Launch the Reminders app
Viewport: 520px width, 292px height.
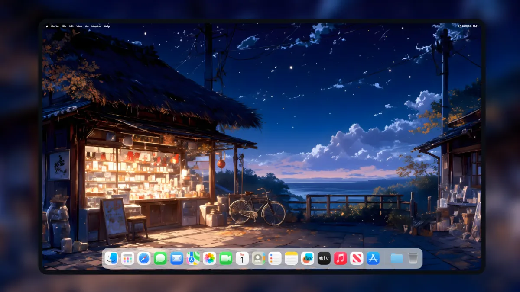(275, 258)
